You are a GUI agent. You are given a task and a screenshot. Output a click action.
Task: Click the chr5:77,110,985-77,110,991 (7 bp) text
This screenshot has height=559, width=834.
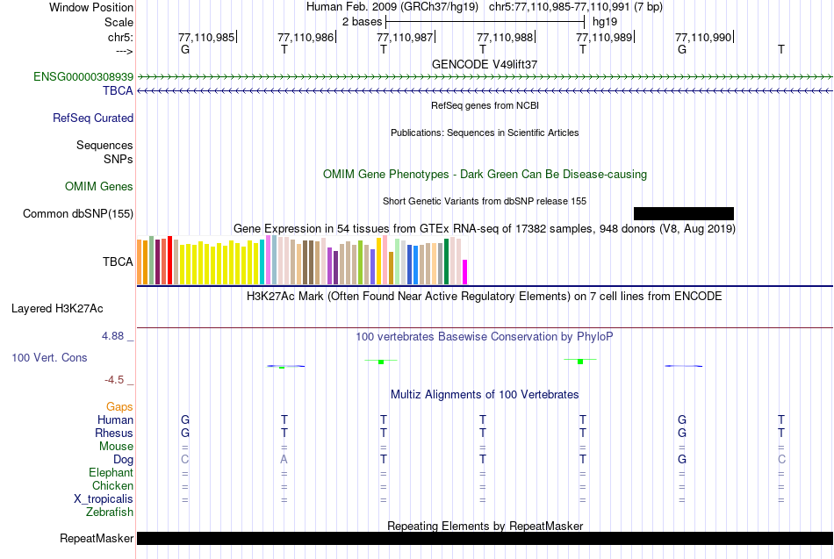click(x=576, y=7)
